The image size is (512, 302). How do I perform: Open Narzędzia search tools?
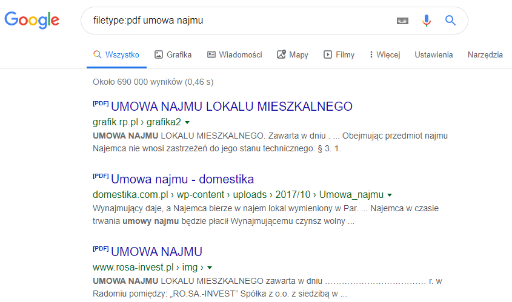[485, 54]
